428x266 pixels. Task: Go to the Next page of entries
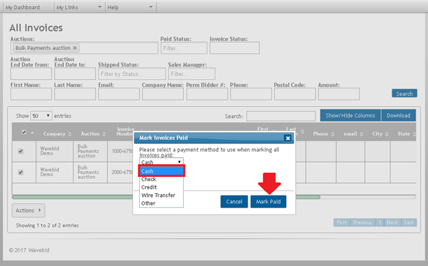tap(392, 223)
